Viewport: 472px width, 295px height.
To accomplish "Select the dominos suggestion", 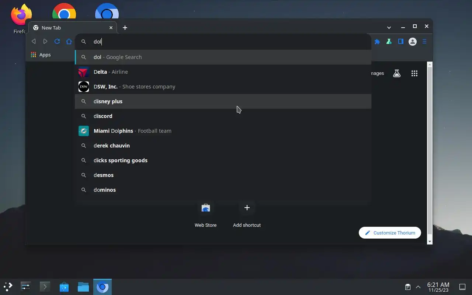I will 223,190.
